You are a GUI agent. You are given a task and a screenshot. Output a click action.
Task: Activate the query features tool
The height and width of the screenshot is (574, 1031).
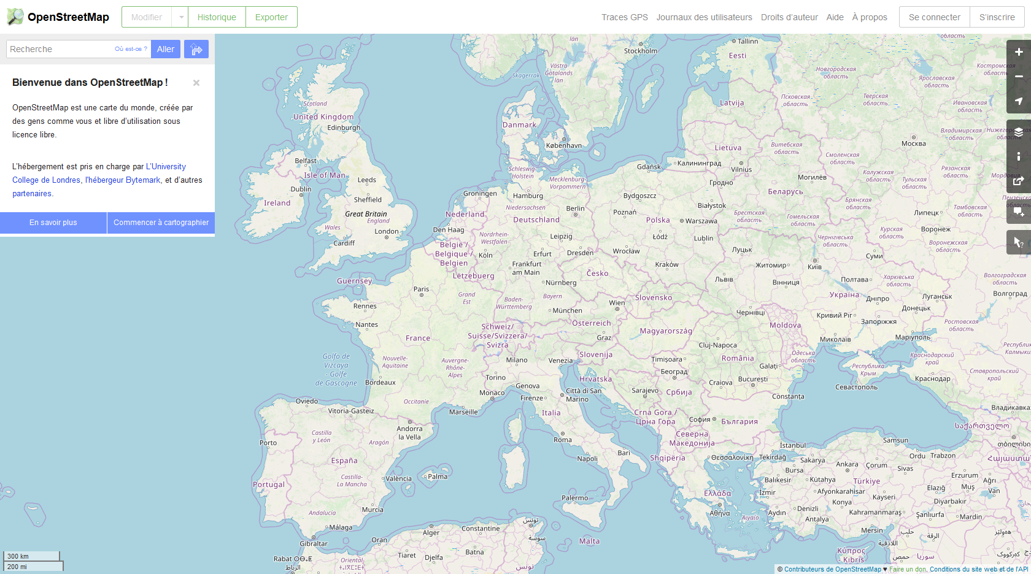(x=1018, y=242)
